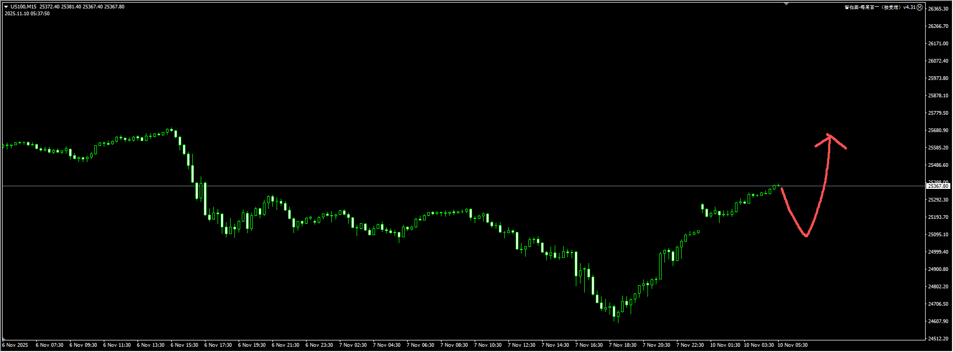This screenshot has height=352, width=953.
Task: Click the 10 Nov 05:30 time axis label
Action: point(792,345)
